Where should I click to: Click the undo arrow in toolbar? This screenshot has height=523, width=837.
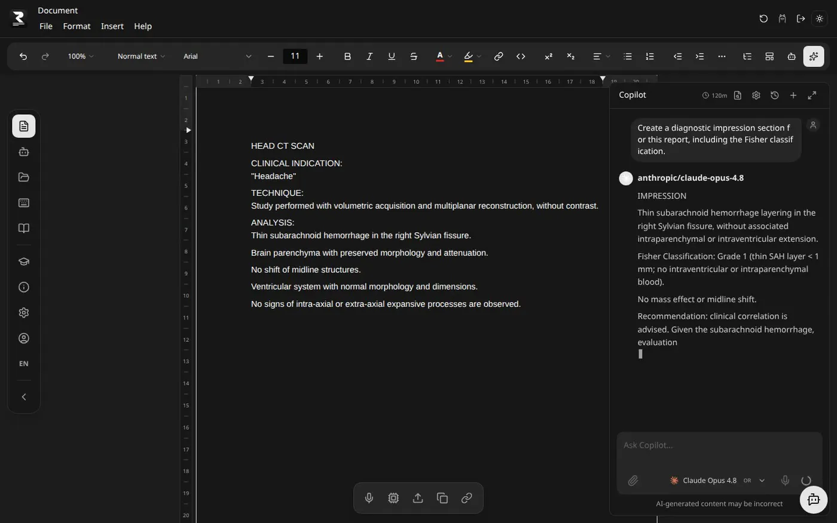pos(23,56)
